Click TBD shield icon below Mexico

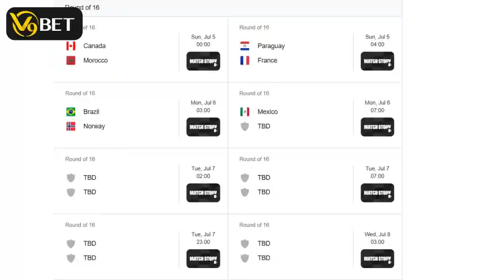coord(245,127)
